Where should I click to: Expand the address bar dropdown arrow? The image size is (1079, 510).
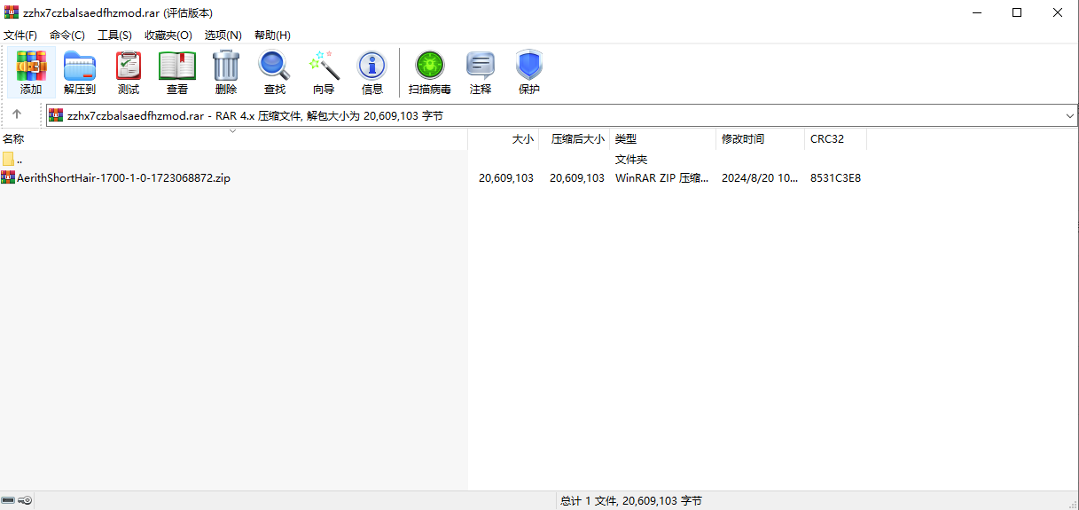[x=1069, y=115]
